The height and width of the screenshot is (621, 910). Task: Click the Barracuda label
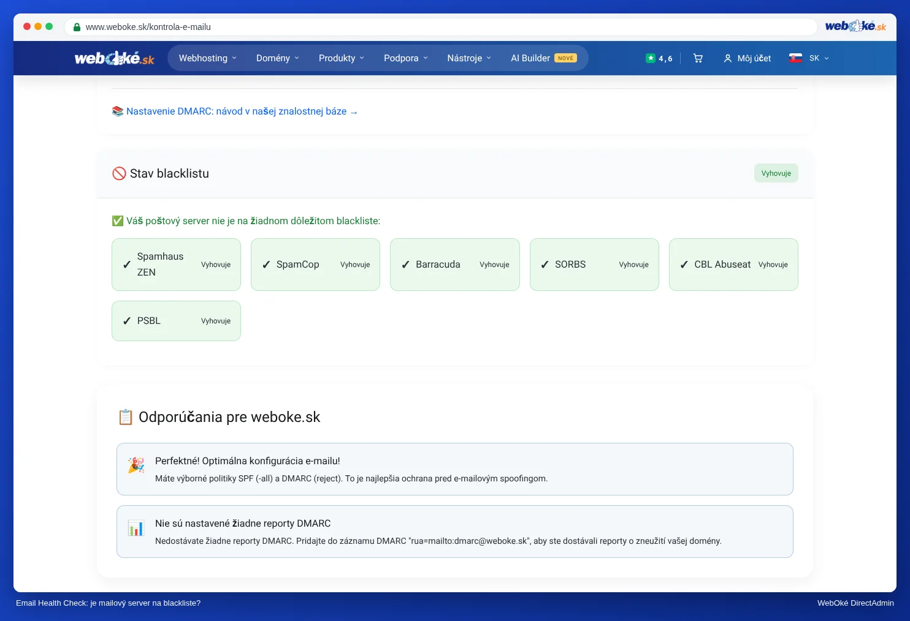[x=438, y=265]
